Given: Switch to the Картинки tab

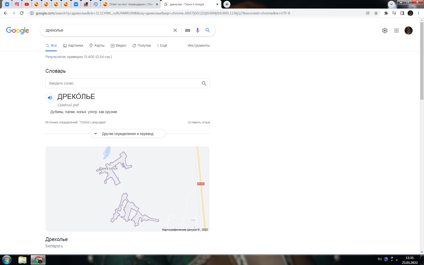Looking at the screenshot, I should point(73,45).
